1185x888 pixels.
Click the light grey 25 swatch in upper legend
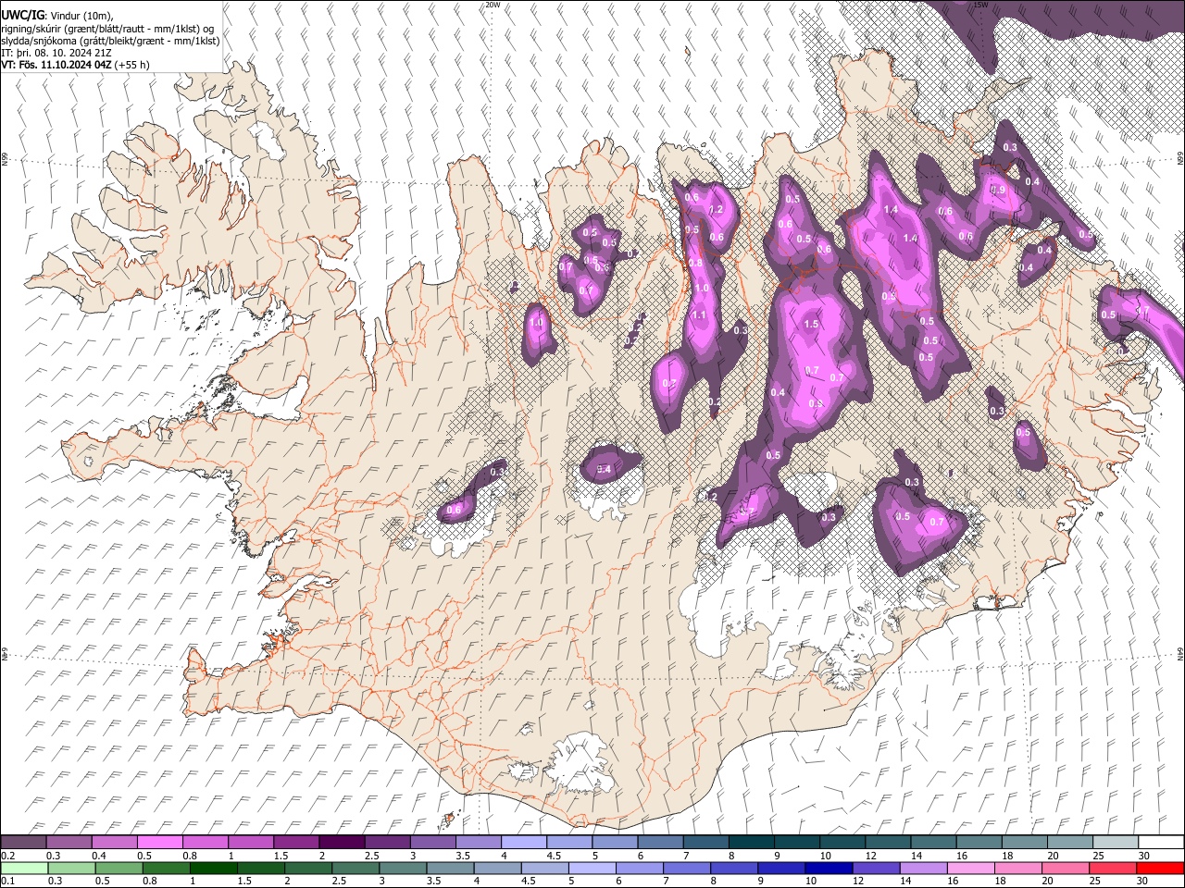click(1115, 843)
